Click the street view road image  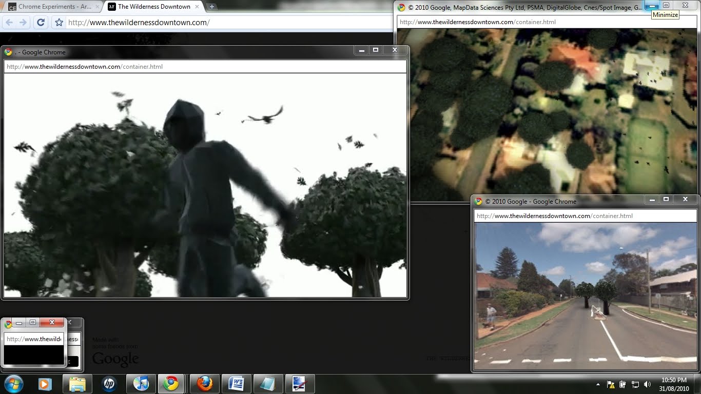click(586, 295)
